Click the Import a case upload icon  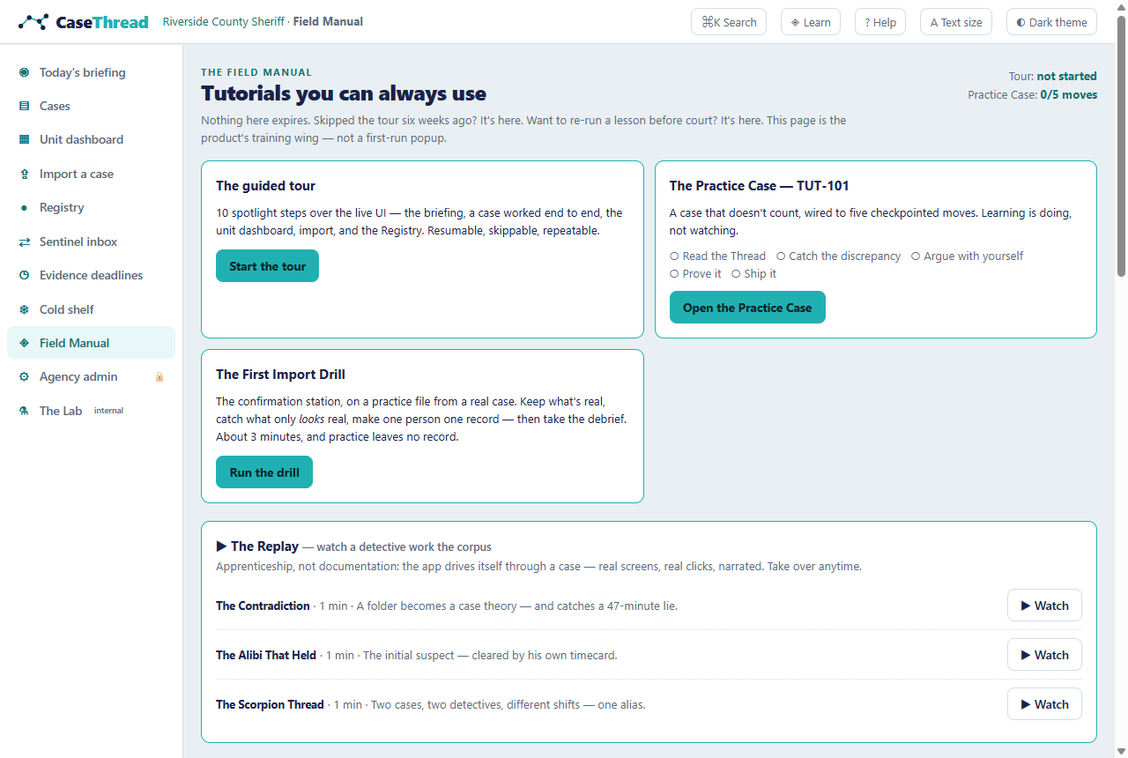24,174
